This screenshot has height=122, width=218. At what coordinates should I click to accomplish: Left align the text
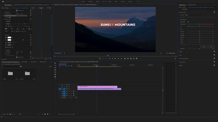[6, 26]
